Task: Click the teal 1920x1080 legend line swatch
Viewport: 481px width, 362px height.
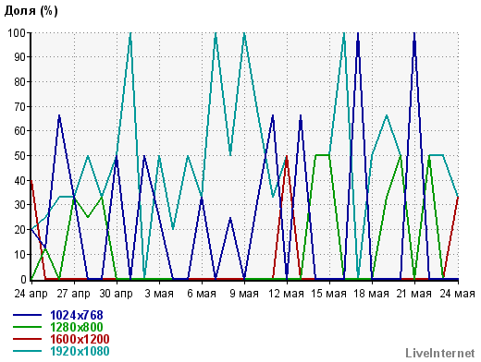Action: (x=27, y=351)
